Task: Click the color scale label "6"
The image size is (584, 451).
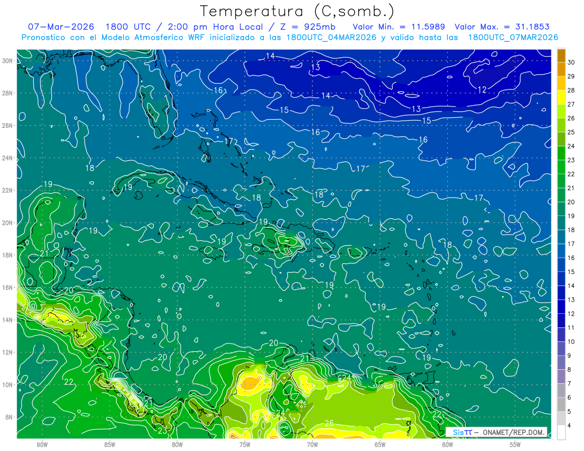Action: pos(570,397)
